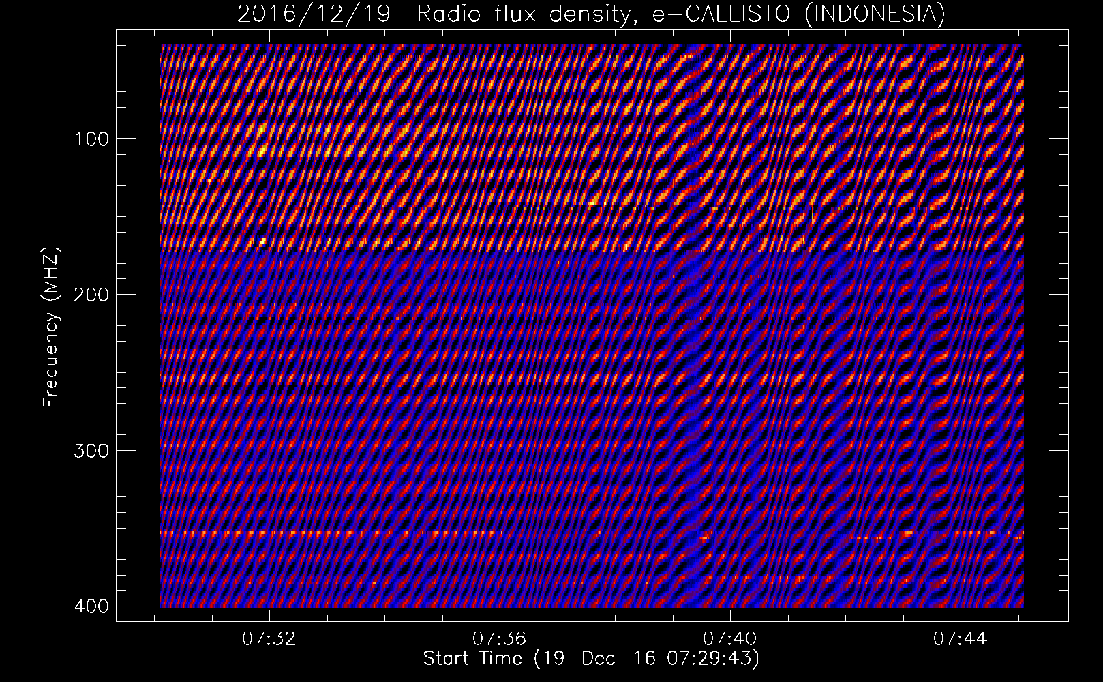Click the spectrogram at 07:36 and 200 MHz
1103x682 pixels.
point(500,294)
